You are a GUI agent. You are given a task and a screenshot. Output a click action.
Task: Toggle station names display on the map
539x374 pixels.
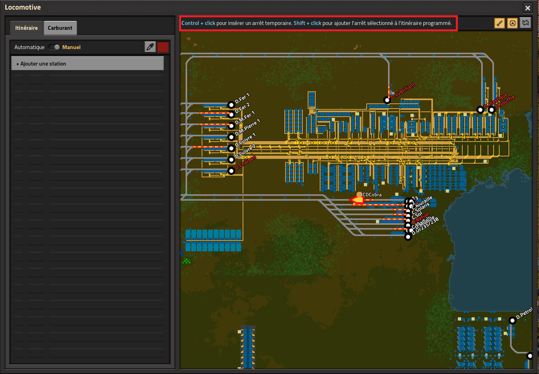coord(500,23)
